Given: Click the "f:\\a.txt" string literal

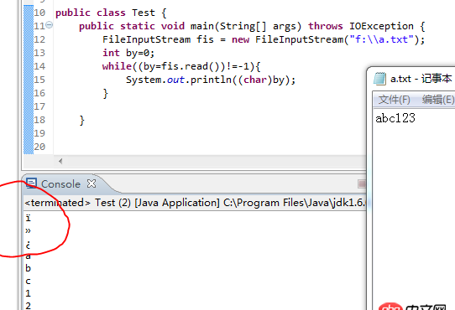Looking at the screenshot, I should point(382,39).
